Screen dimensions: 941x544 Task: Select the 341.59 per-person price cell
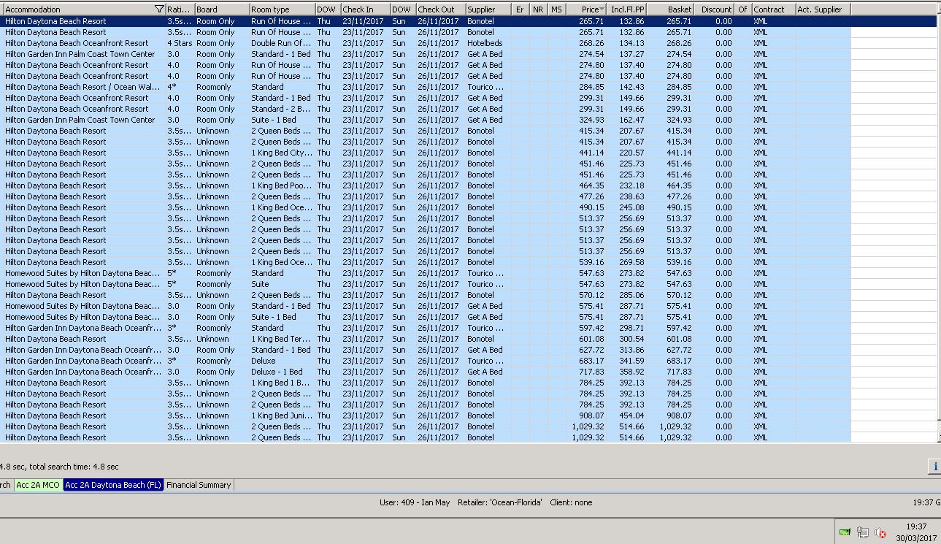click(627, 361)
